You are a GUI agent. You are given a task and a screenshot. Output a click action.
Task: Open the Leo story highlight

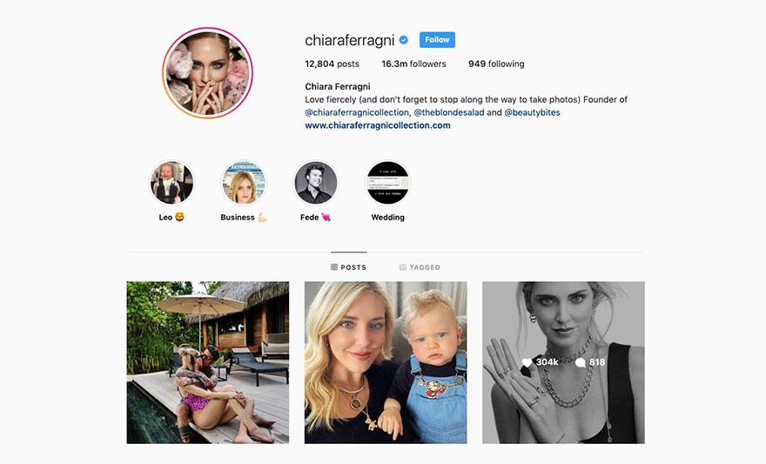(x=171, y=183)
